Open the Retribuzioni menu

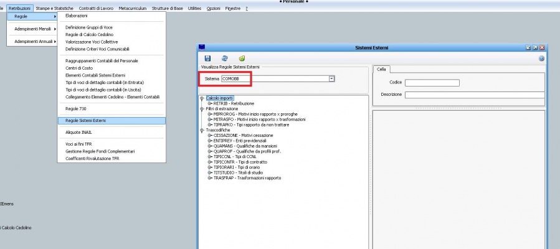click(20, 8)
